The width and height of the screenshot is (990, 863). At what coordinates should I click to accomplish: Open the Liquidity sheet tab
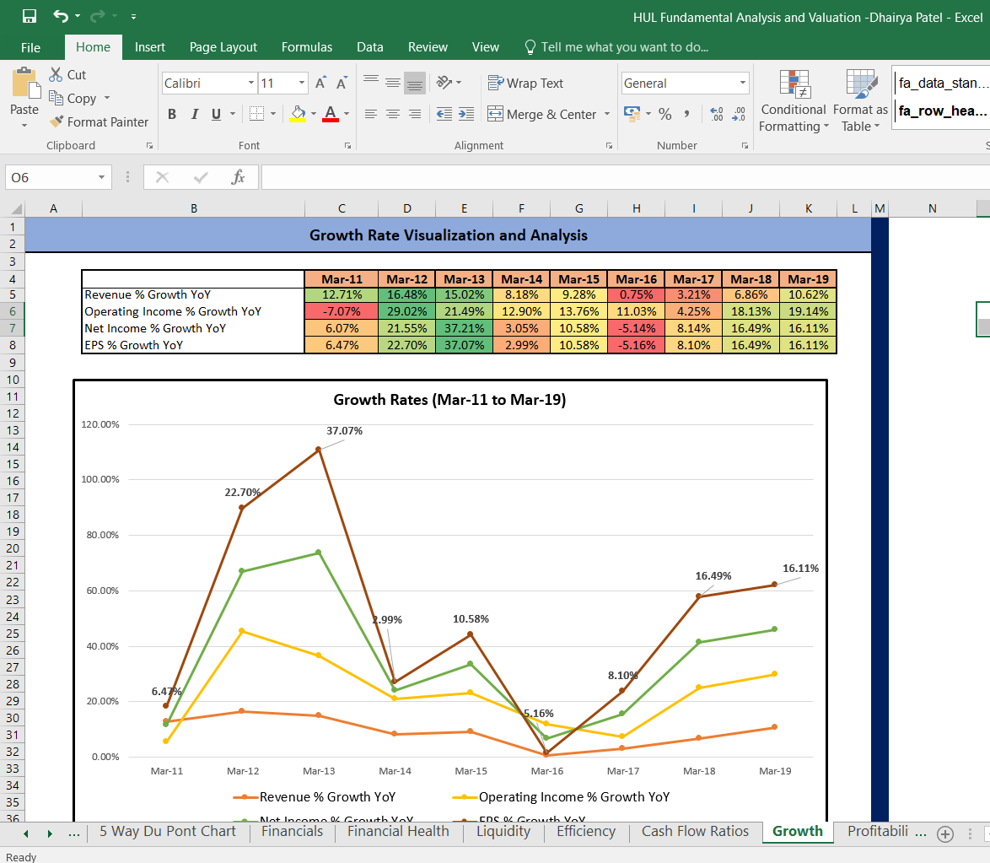coord(503,832)
